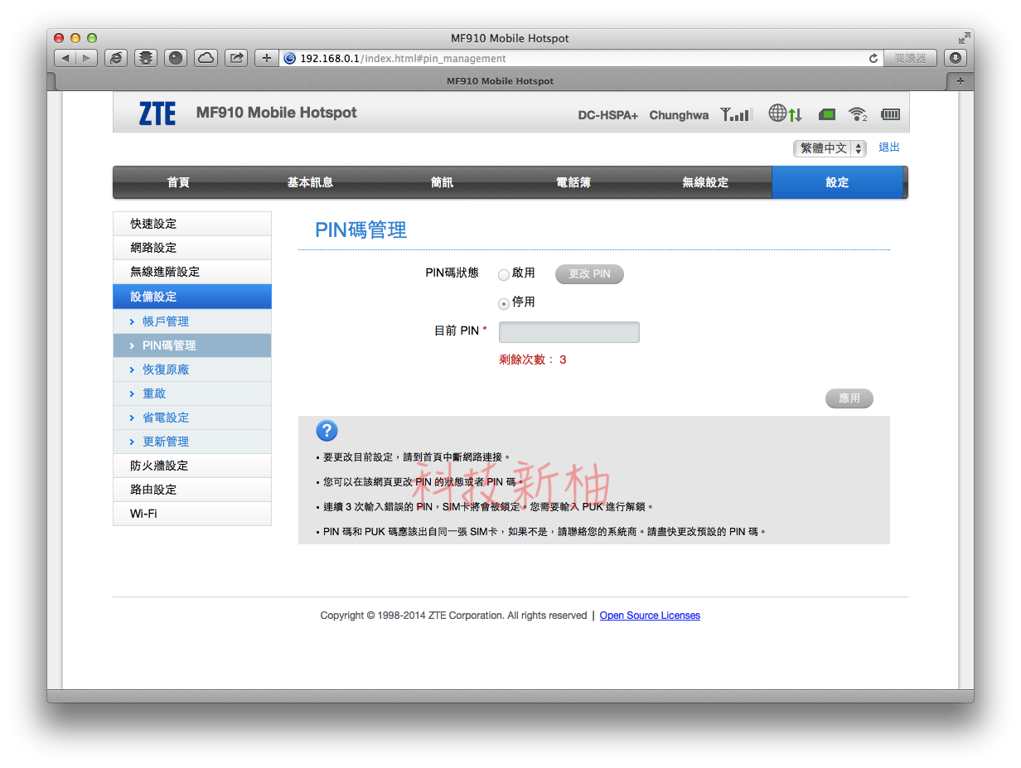Click the 剩餘次數： 3 attempts text

pos(533,360)
